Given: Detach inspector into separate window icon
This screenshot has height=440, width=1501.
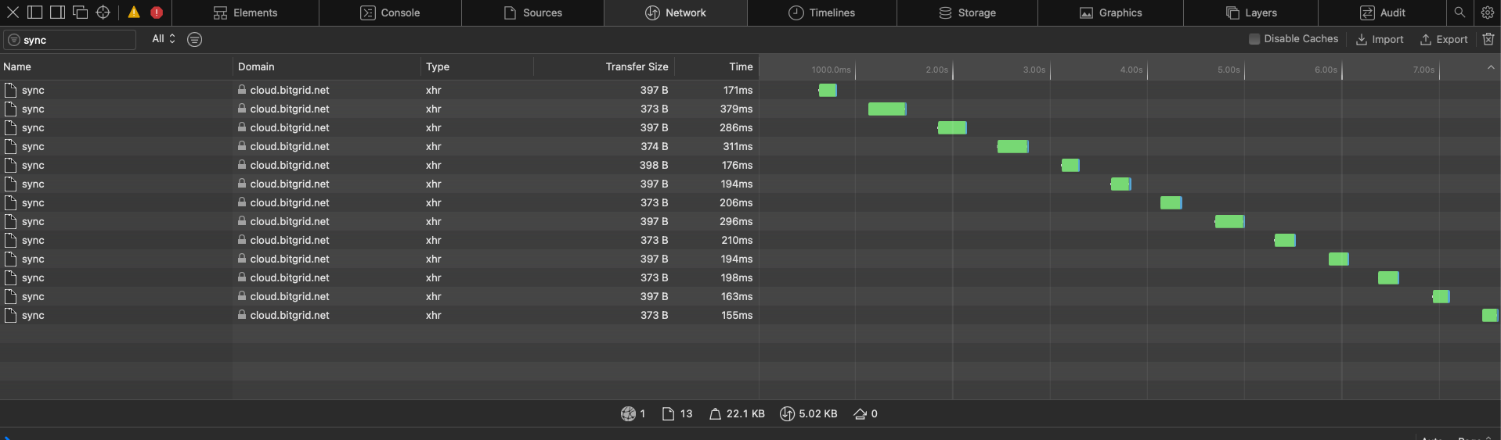Looking at the screenshot, I should pos(80,13).
